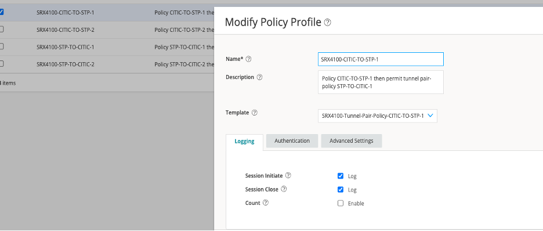Show help for Count option
The height and width of the screenshot is (231, 543).
tap(266, 203)
